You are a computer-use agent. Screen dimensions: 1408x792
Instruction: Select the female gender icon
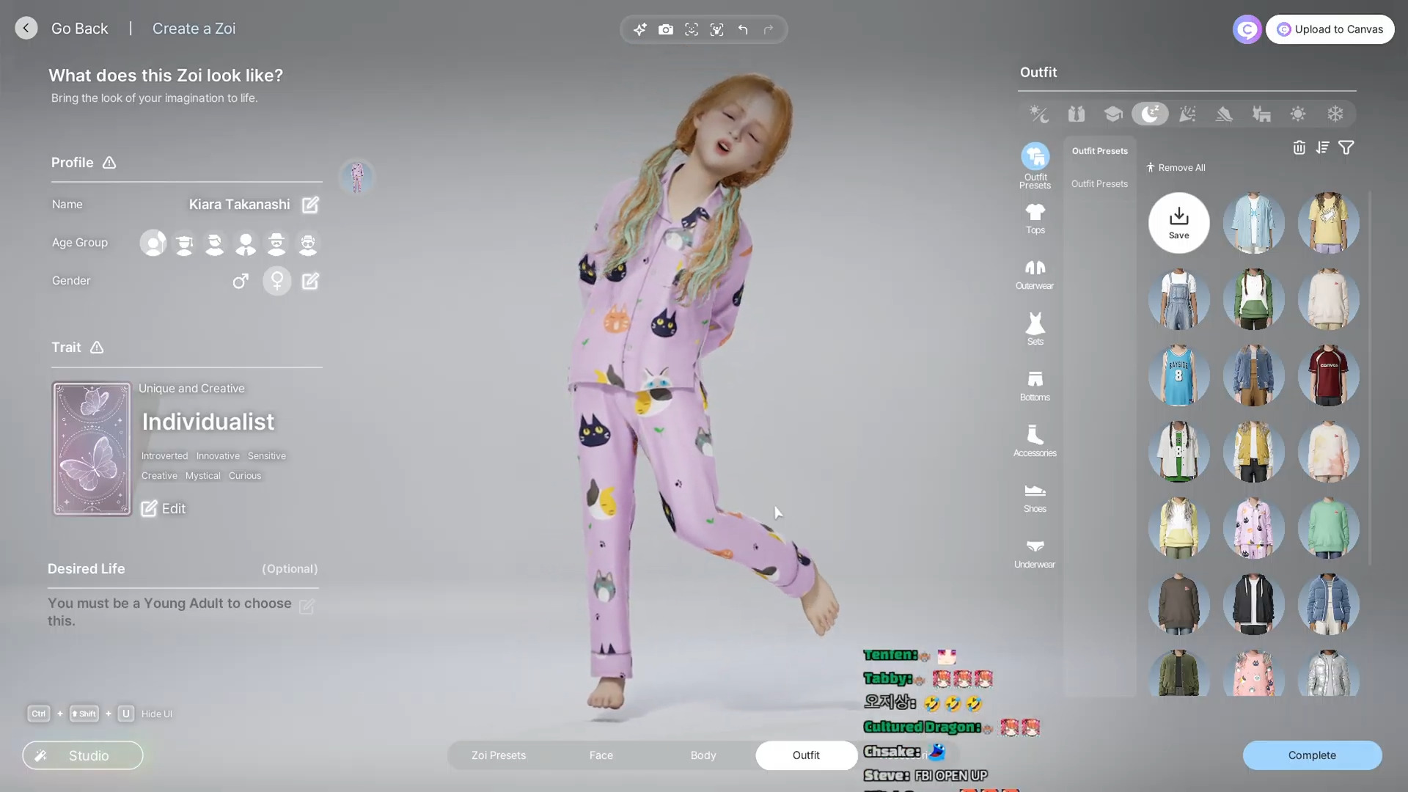point(277,281)
